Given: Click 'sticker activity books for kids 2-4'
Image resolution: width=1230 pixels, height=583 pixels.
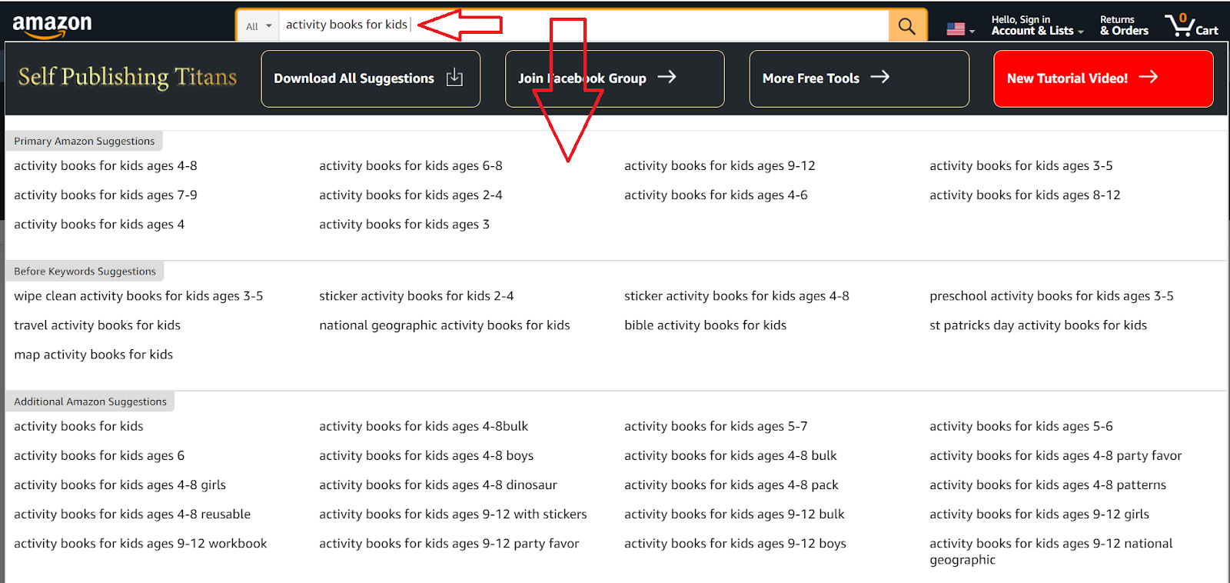Looking at the screenshot, I should [x=417, y=296].
